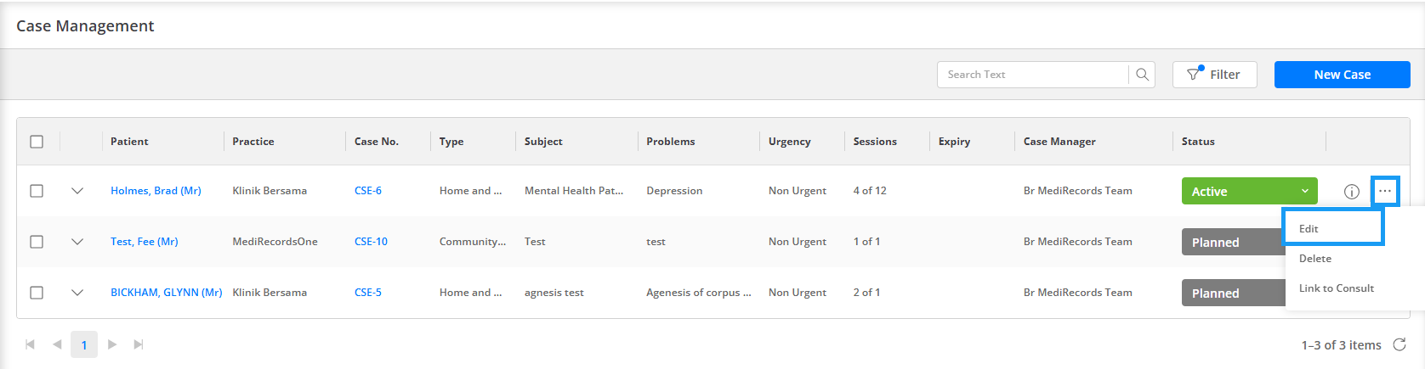Open the Active status dropdown

tap(1249, 191)
